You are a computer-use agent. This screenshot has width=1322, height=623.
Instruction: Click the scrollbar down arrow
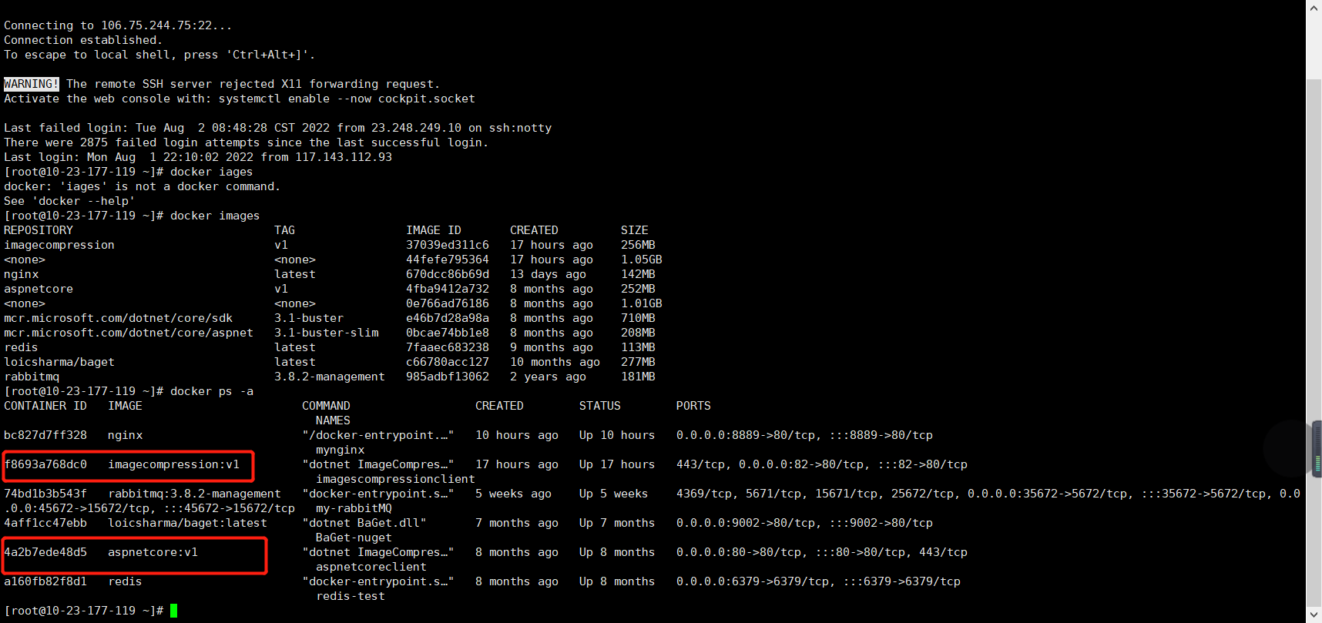tap(1314, 615)
